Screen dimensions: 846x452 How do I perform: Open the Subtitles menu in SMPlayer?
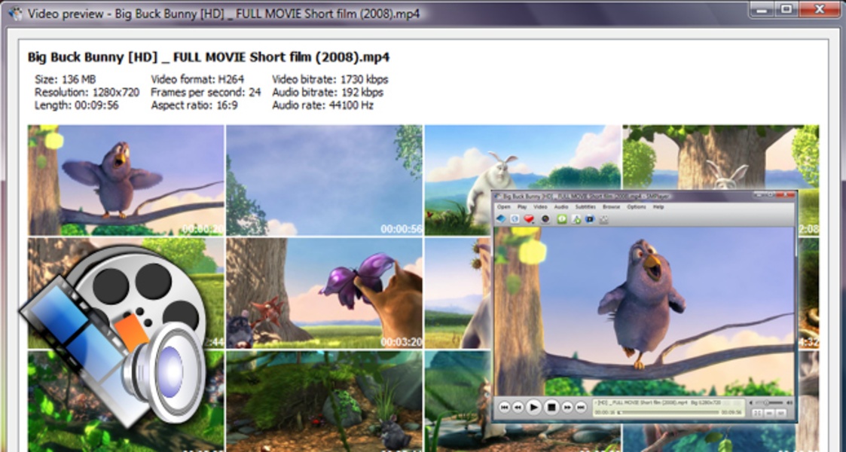[x=585, y=206]
